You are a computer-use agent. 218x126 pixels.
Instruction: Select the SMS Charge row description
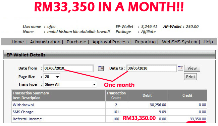click(23, 112)
